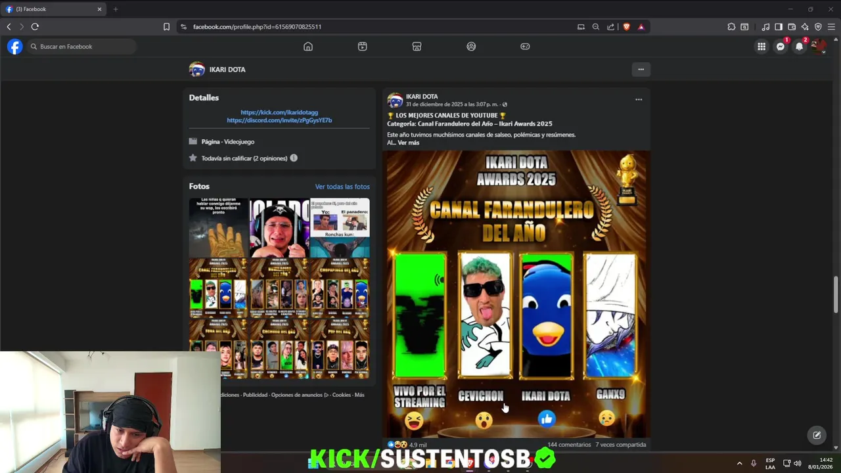Open Brave Shields lion icon

pyautogui.click(x=626, y=27)
